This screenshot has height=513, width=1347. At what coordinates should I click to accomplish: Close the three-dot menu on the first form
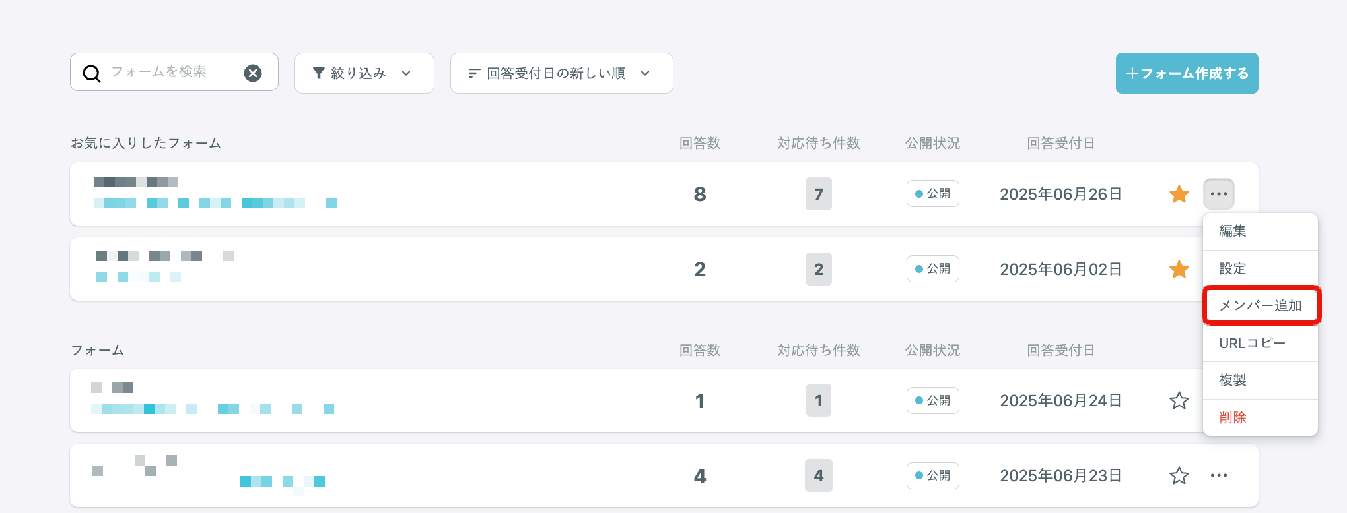pos(1219,194)
